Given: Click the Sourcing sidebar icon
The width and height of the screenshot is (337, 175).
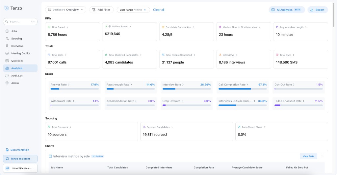Looking at the screenshot, I should 7,38.
